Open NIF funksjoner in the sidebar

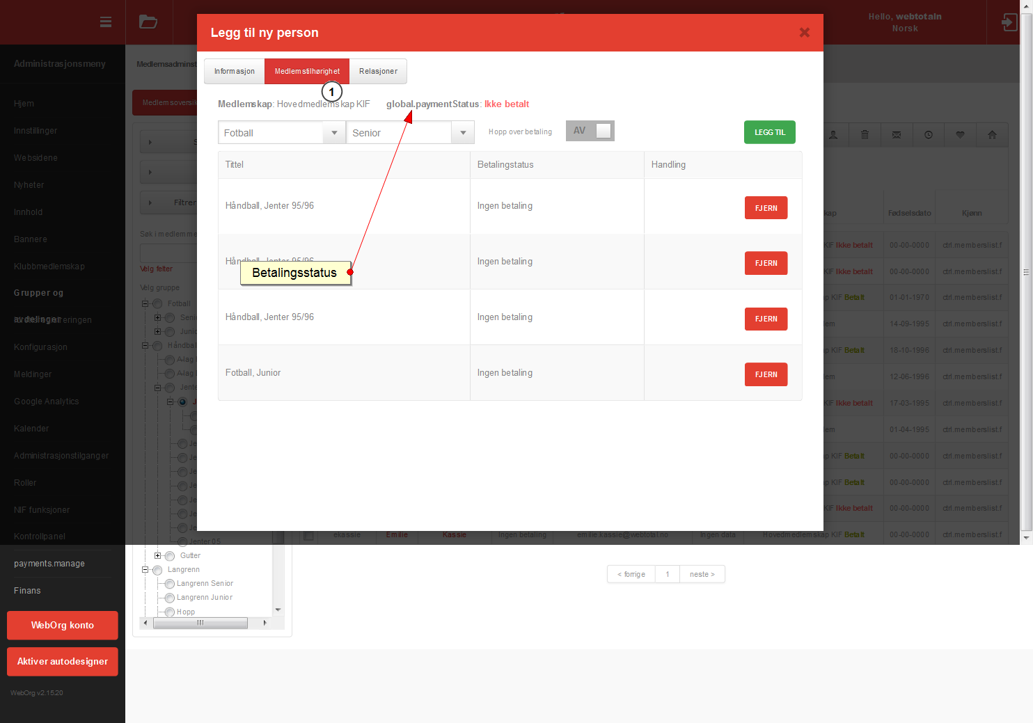pos(42,510)
